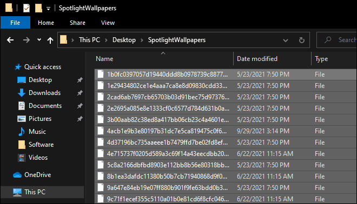Click the pin icon next to Desktop

80,80
